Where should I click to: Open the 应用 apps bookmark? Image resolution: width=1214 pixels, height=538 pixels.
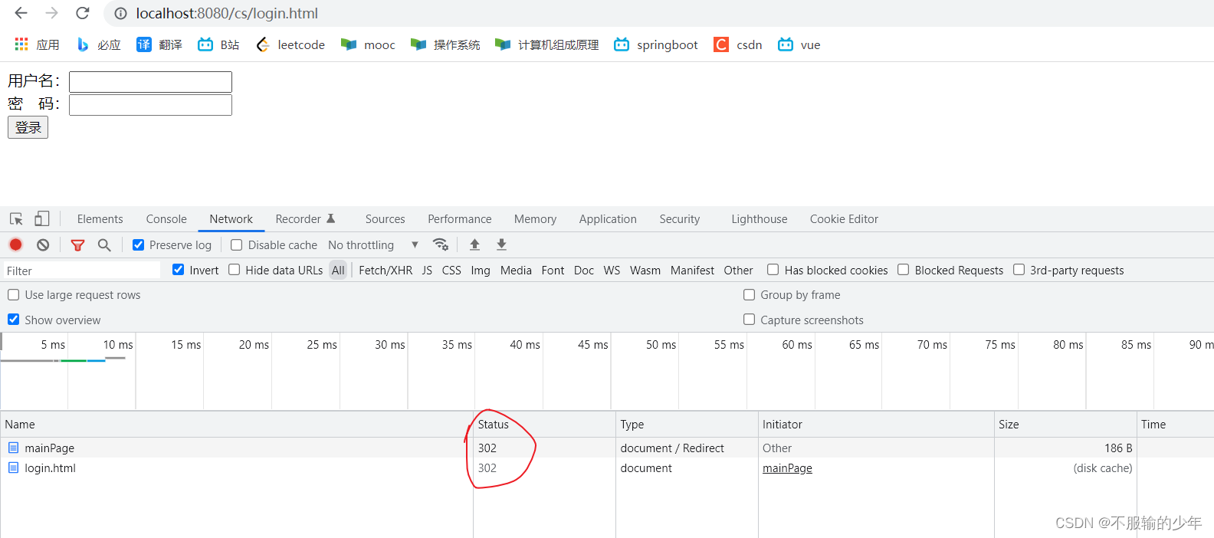pyautogui.click(x=37, y=44)
